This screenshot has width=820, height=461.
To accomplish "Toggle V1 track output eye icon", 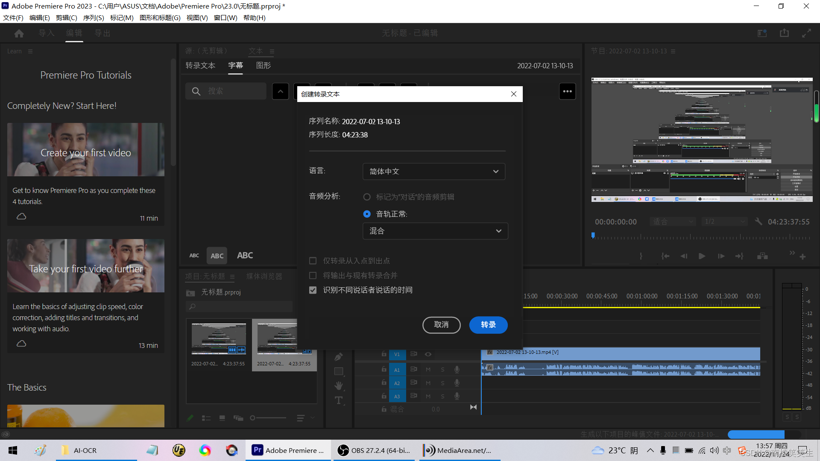I will pyautogui.click(x=428, y=354).
